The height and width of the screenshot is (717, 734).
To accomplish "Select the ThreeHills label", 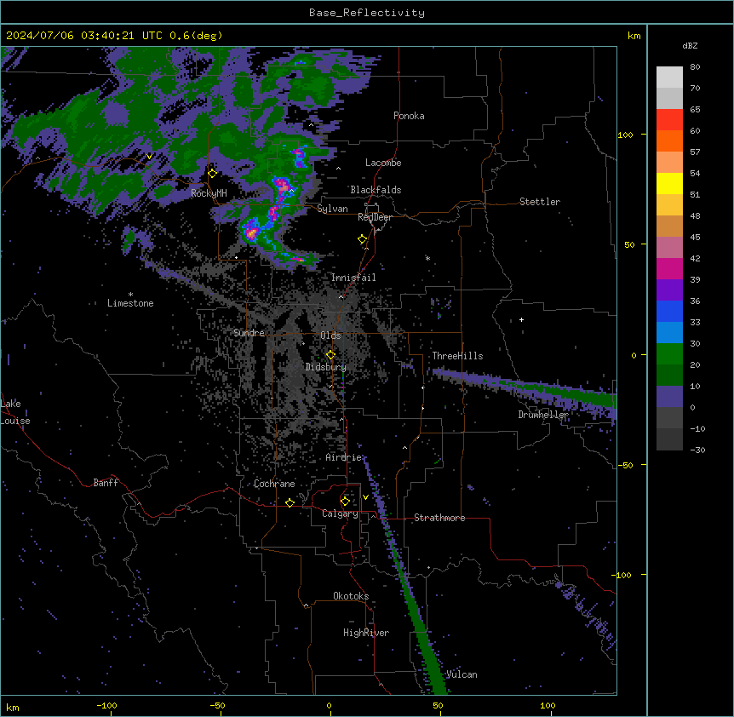I will pyautogui.click(x=457, y=356).
